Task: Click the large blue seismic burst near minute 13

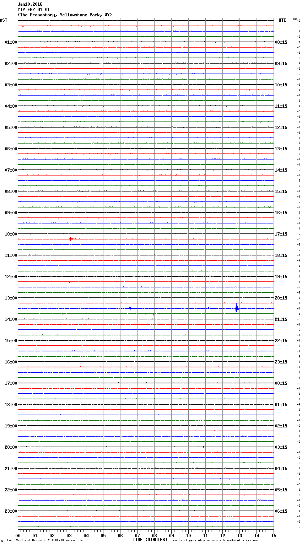Action: pos(237,308)
